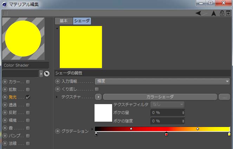Select the red gradient knot

(x=166, y=134)
